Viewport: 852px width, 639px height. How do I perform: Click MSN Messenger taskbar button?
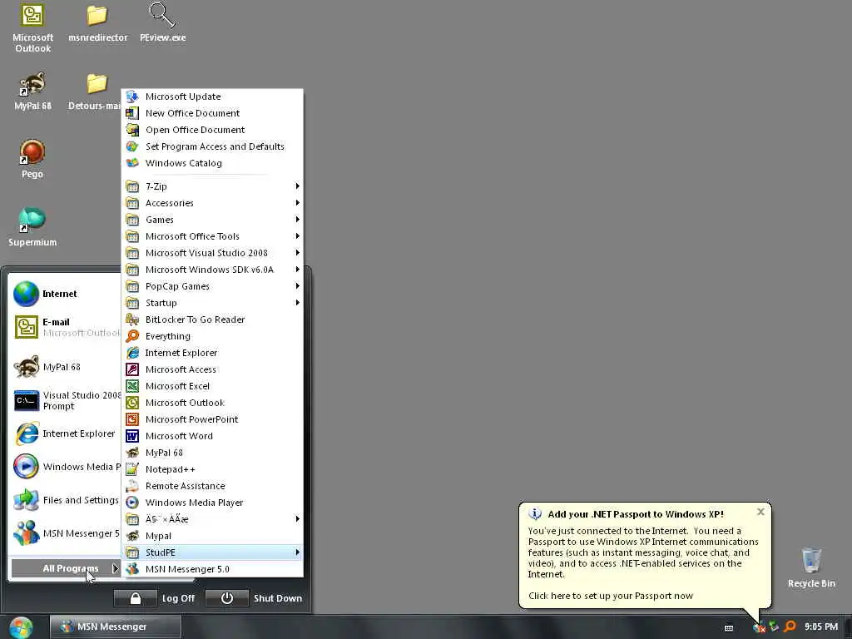pos(115,627)
